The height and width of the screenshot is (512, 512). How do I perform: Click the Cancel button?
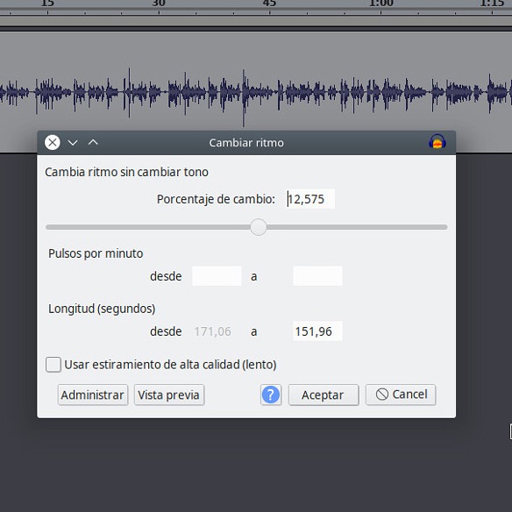pyautogui.click(x=401, y=395)
